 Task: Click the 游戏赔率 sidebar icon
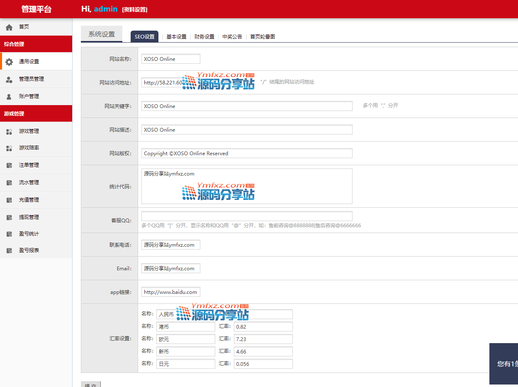[9, 148]
